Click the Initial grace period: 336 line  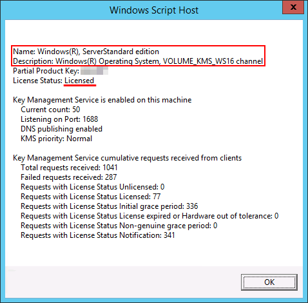[x=110, y=206]
